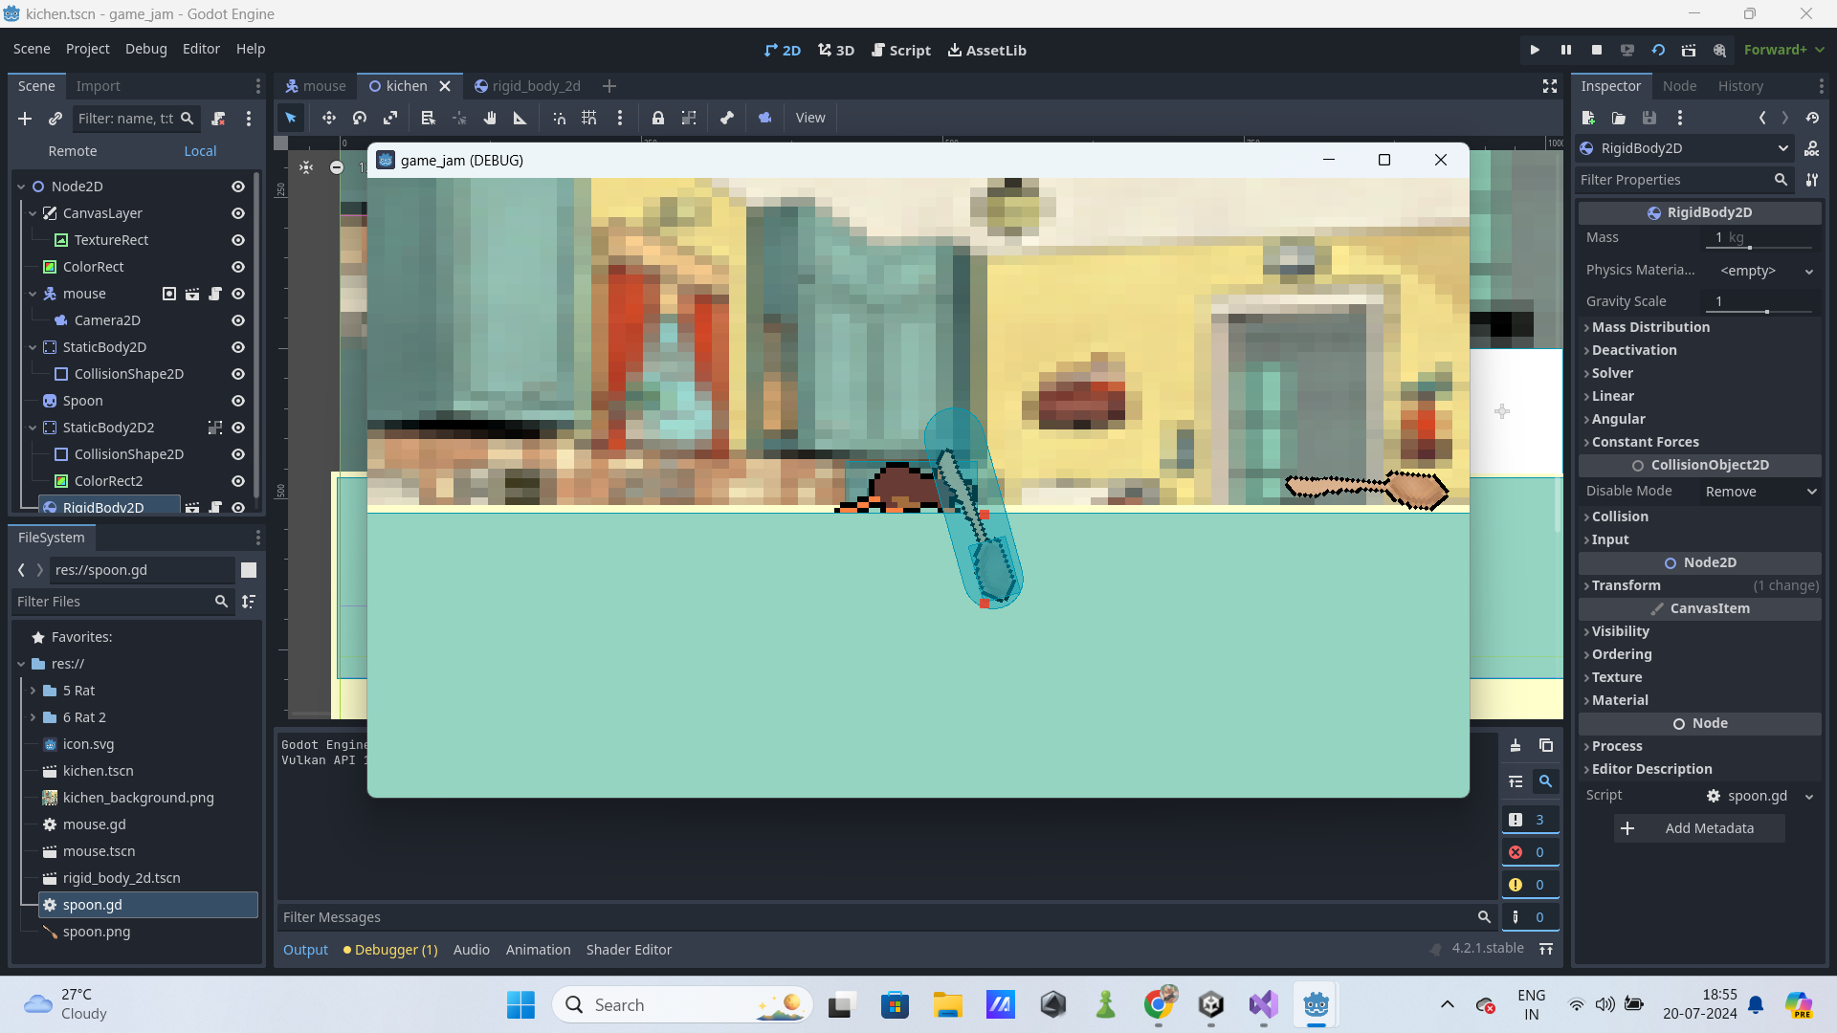Expand the 5 Rat folder
The height and width of the screenshot is (1033, 1837).
(x=33, y=691)
